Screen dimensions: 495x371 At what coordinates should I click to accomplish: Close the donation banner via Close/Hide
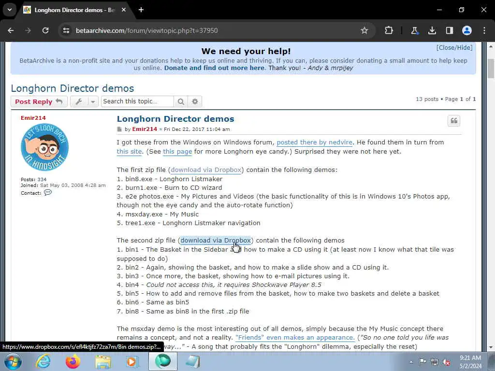454,48
